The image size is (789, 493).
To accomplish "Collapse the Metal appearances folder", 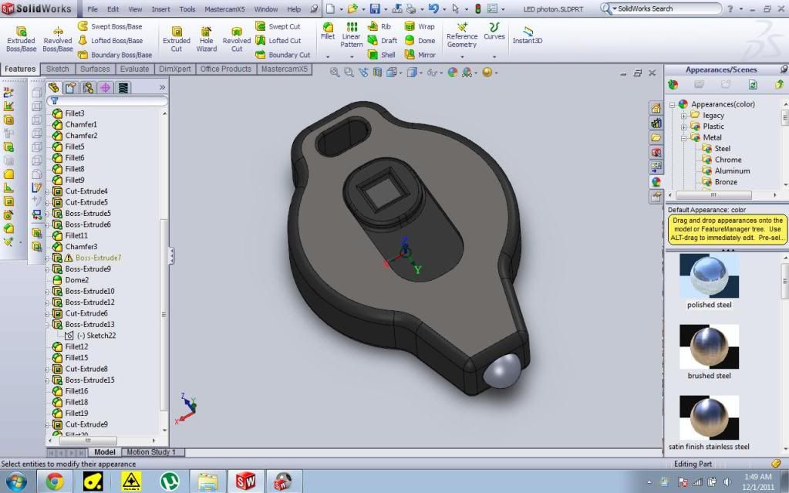I will tap(684, 138).
